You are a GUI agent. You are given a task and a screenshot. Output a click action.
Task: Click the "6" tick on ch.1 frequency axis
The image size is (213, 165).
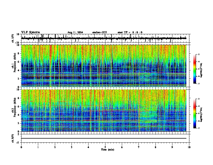(x=19, y=62)
